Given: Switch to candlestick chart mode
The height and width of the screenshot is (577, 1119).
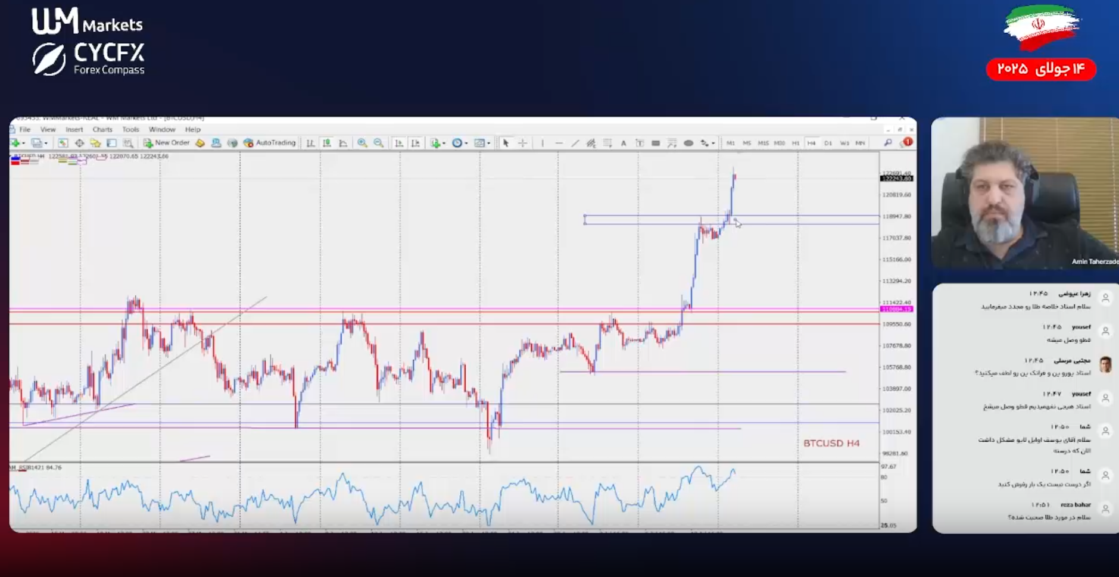Looking at the screenshot, I should [327, 143].
